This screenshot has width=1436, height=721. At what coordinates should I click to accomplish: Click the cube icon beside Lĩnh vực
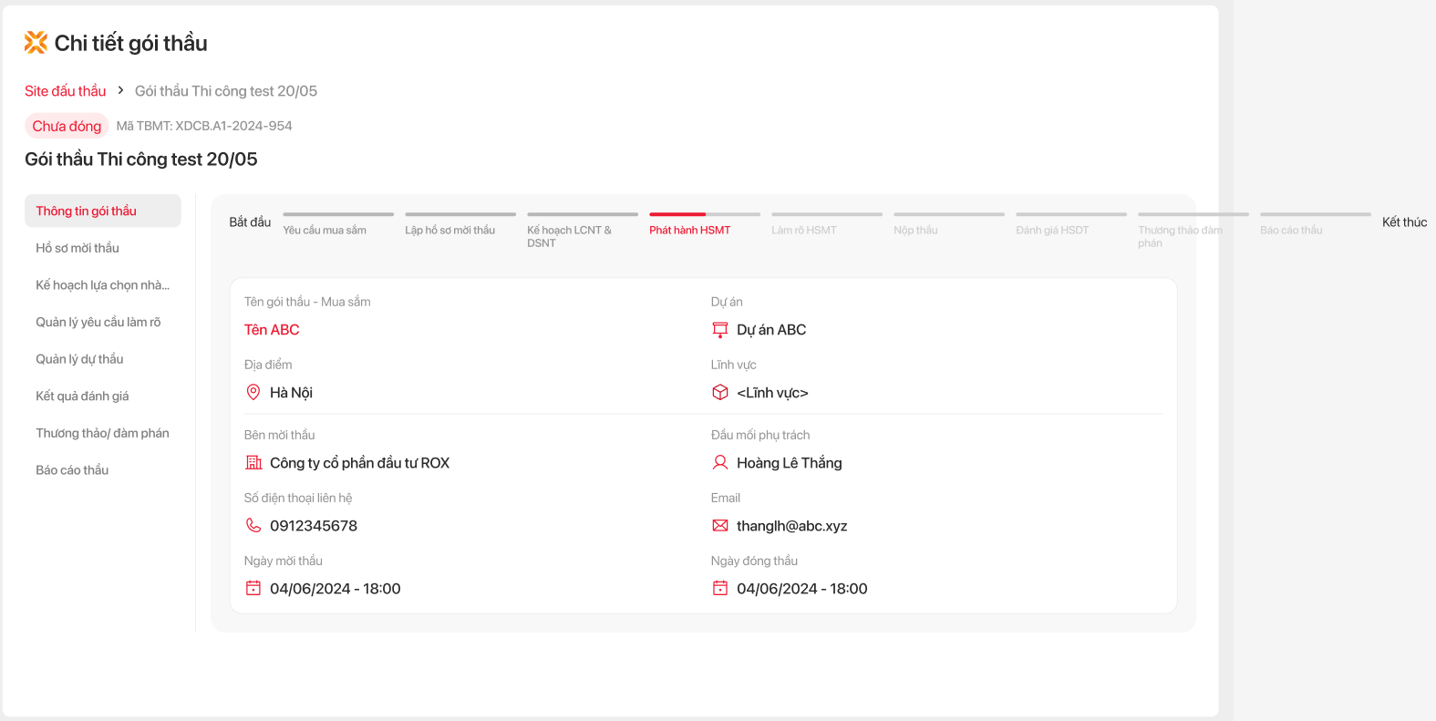[x=719, y=393]
